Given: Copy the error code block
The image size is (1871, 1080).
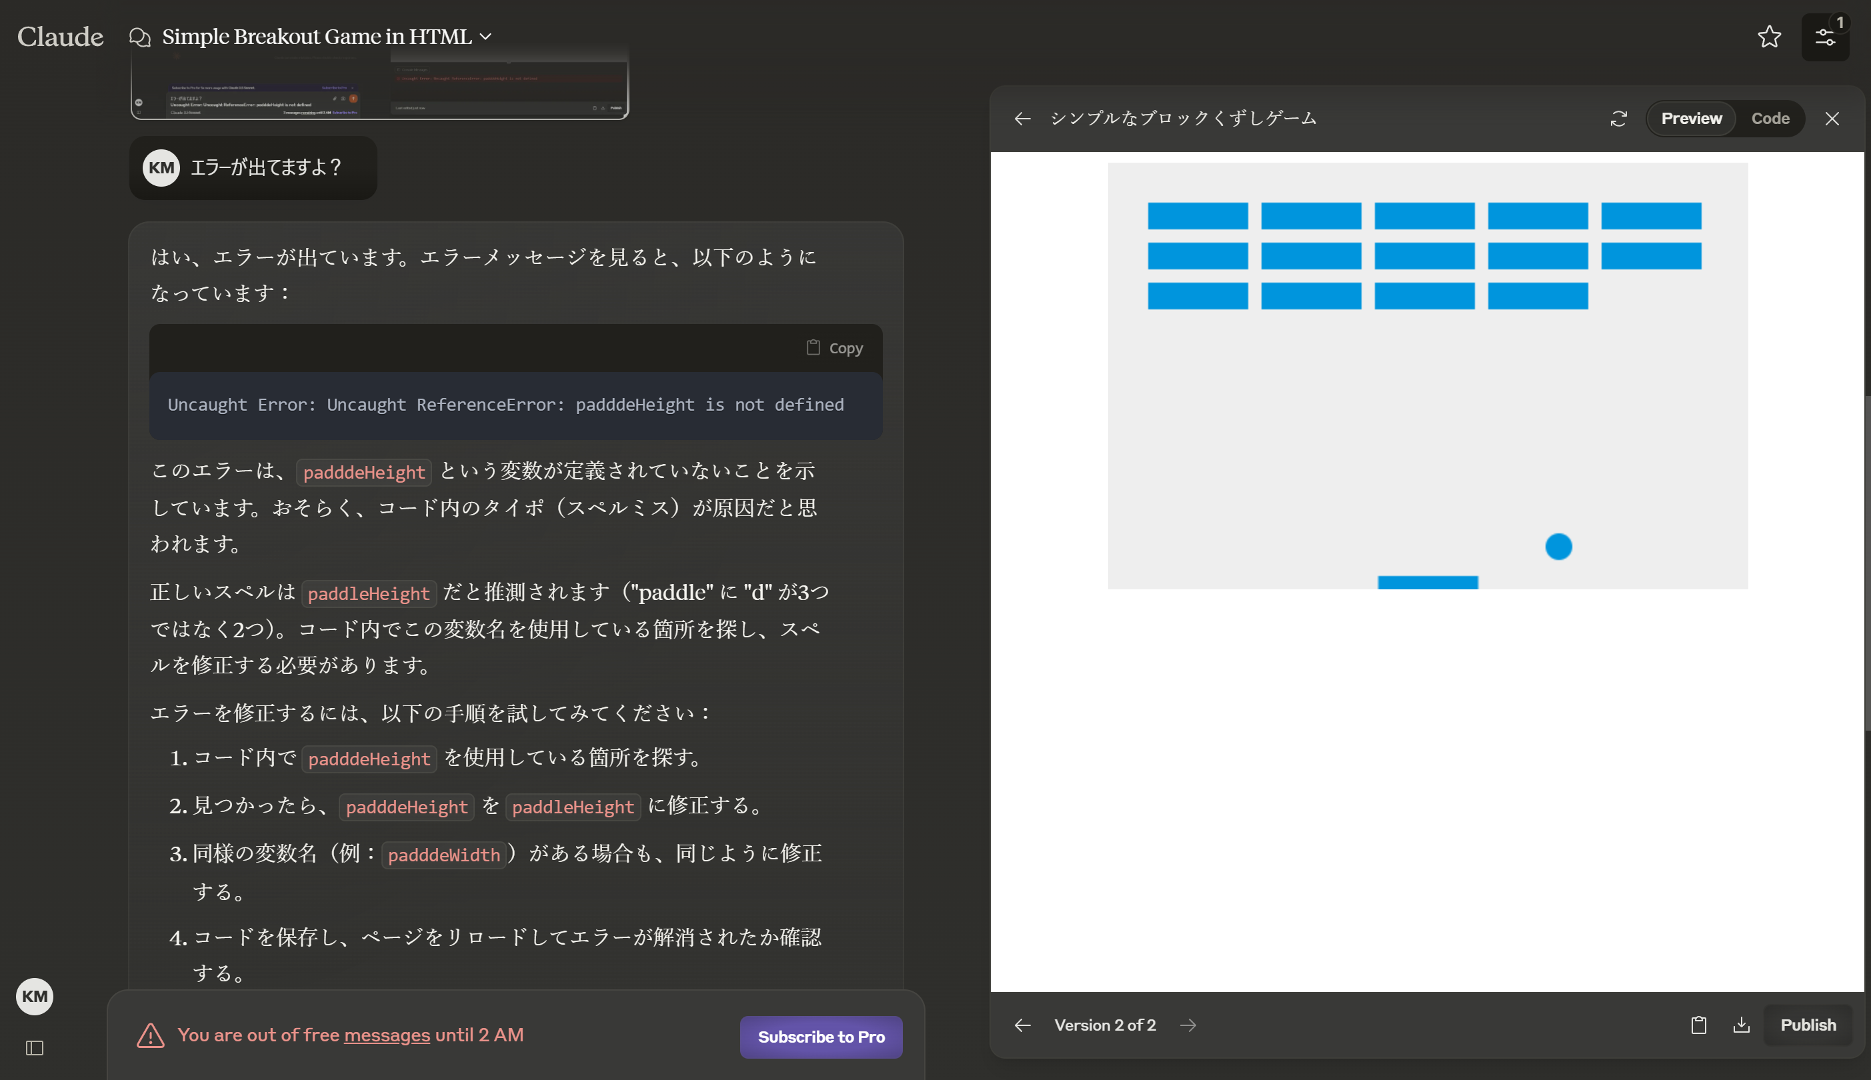Looking at the screenshot, I should click(835, 348).
